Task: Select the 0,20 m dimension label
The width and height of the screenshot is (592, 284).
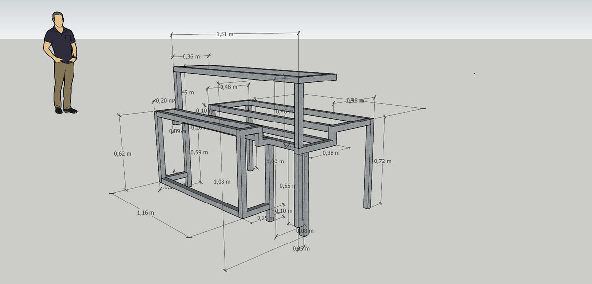Action: coord(165,100)
